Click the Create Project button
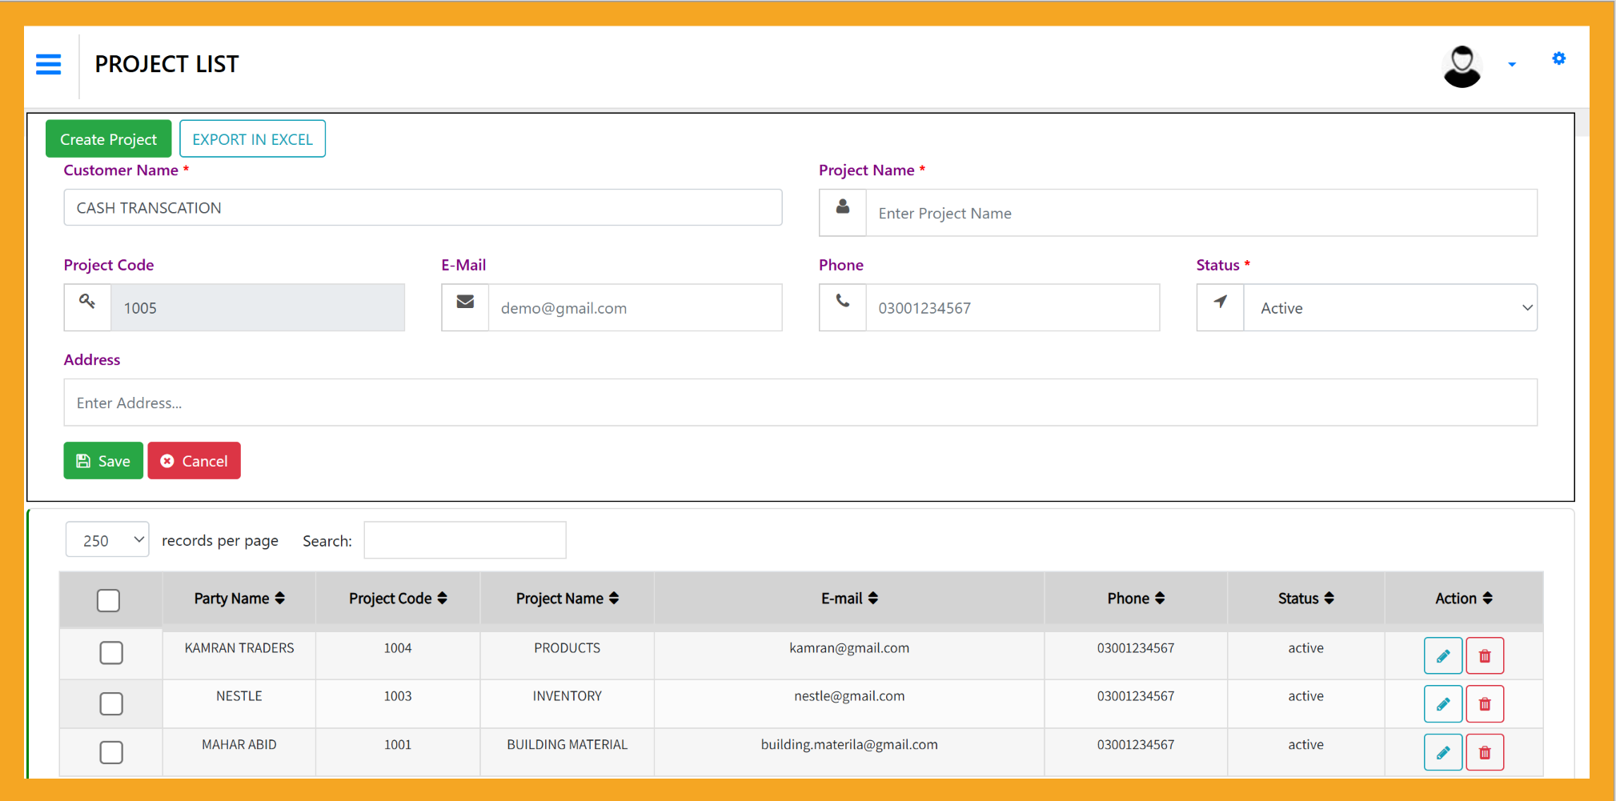The height and width of the screenshot is (801, 1616). [x=108, y=139]
